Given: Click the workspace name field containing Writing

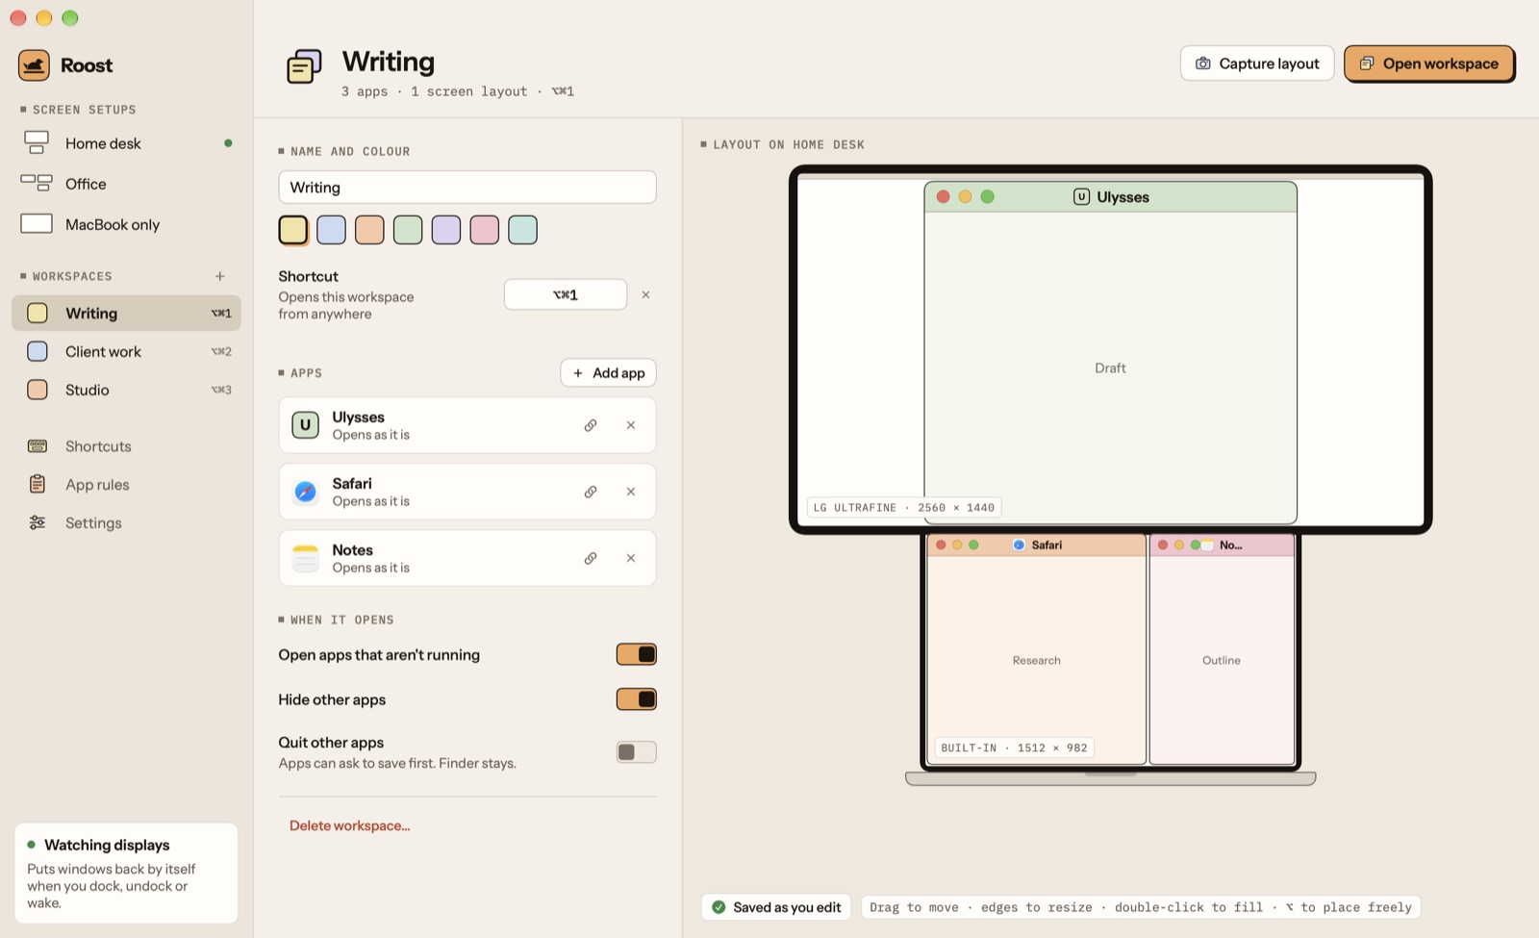Looking at the screenshot, I should pos(467,188).
